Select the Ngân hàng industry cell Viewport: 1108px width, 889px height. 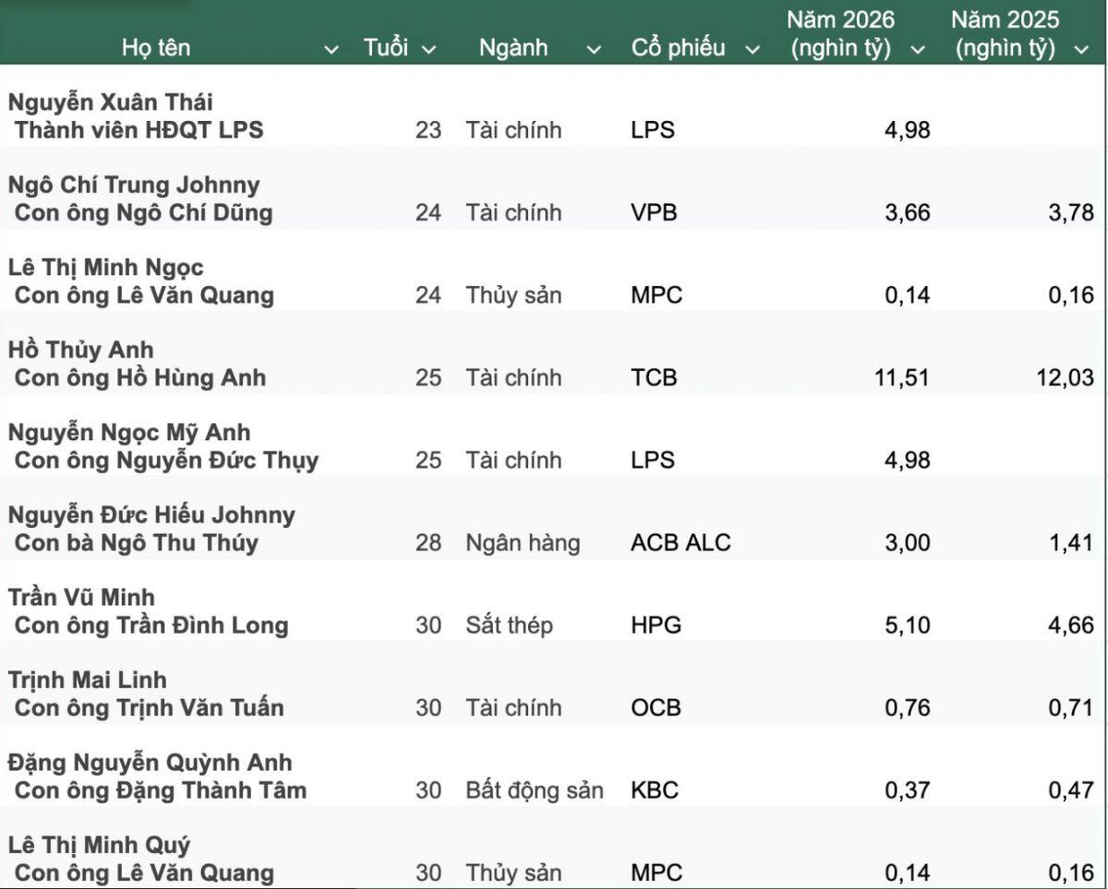523,544
